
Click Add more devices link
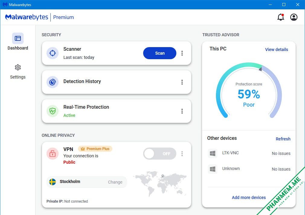(249, 197)
